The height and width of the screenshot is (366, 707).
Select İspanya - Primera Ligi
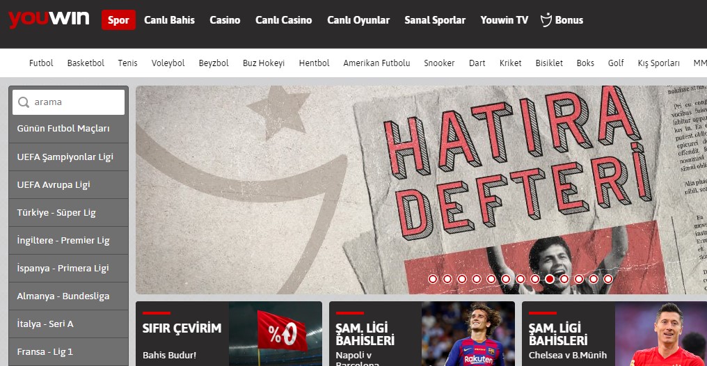click(68, 268)
